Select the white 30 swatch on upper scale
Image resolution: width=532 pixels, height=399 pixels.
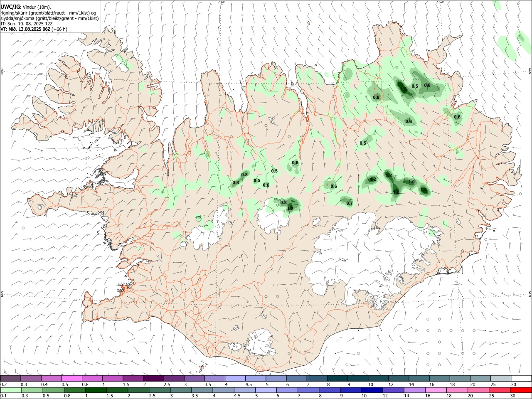(521, 378)
